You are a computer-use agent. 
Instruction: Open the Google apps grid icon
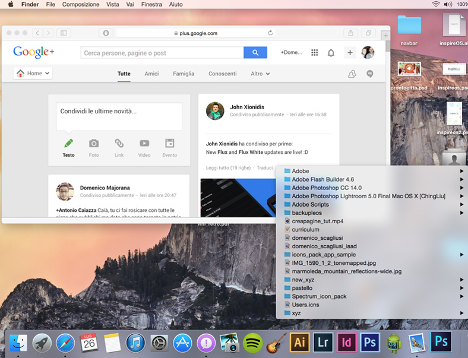tap(315, 53)
